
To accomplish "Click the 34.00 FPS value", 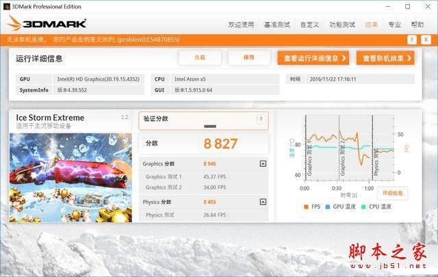I will 215,187.
